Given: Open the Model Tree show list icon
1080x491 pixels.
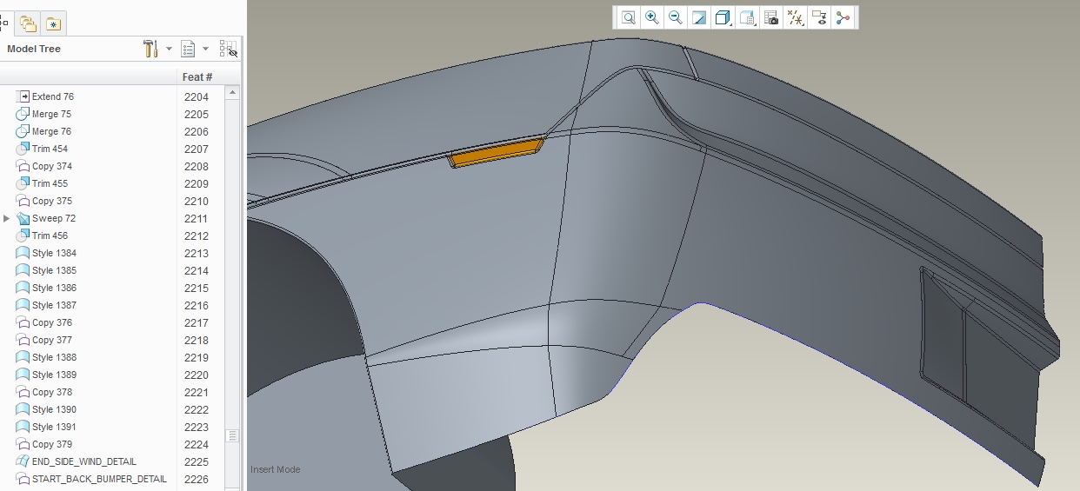Looking at the screenshot, I should (188, 49).
